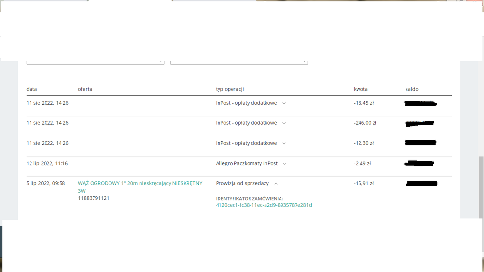Expand the InPost row with amount -12,30 zł
This screenshot has height=272, width=484.
pyautogui.click(x=284, y=143)
